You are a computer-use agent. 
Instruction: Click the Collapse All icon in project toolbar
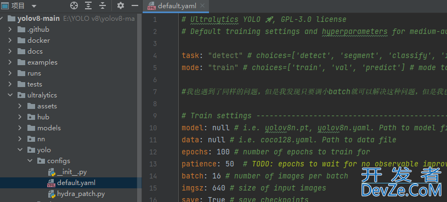103,5
